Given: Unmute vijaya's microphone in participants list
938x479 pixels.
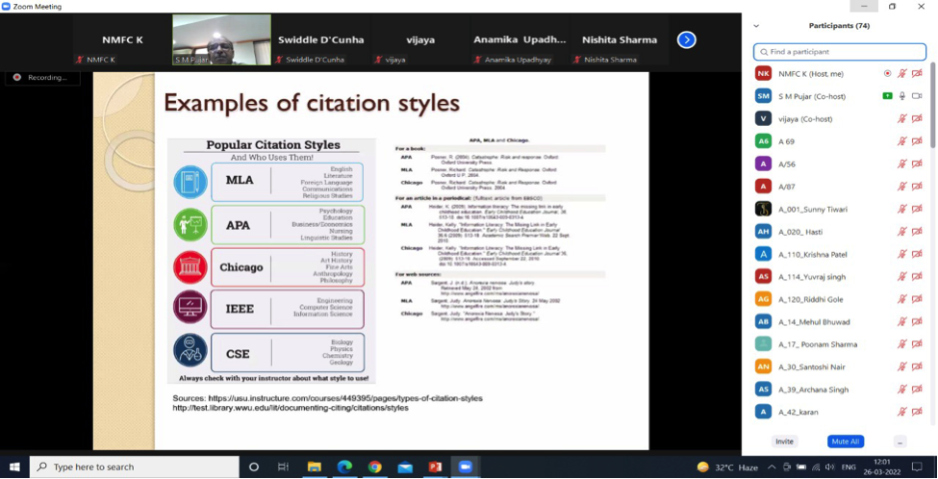Looking at the screenshot, I should coord(902,119).
